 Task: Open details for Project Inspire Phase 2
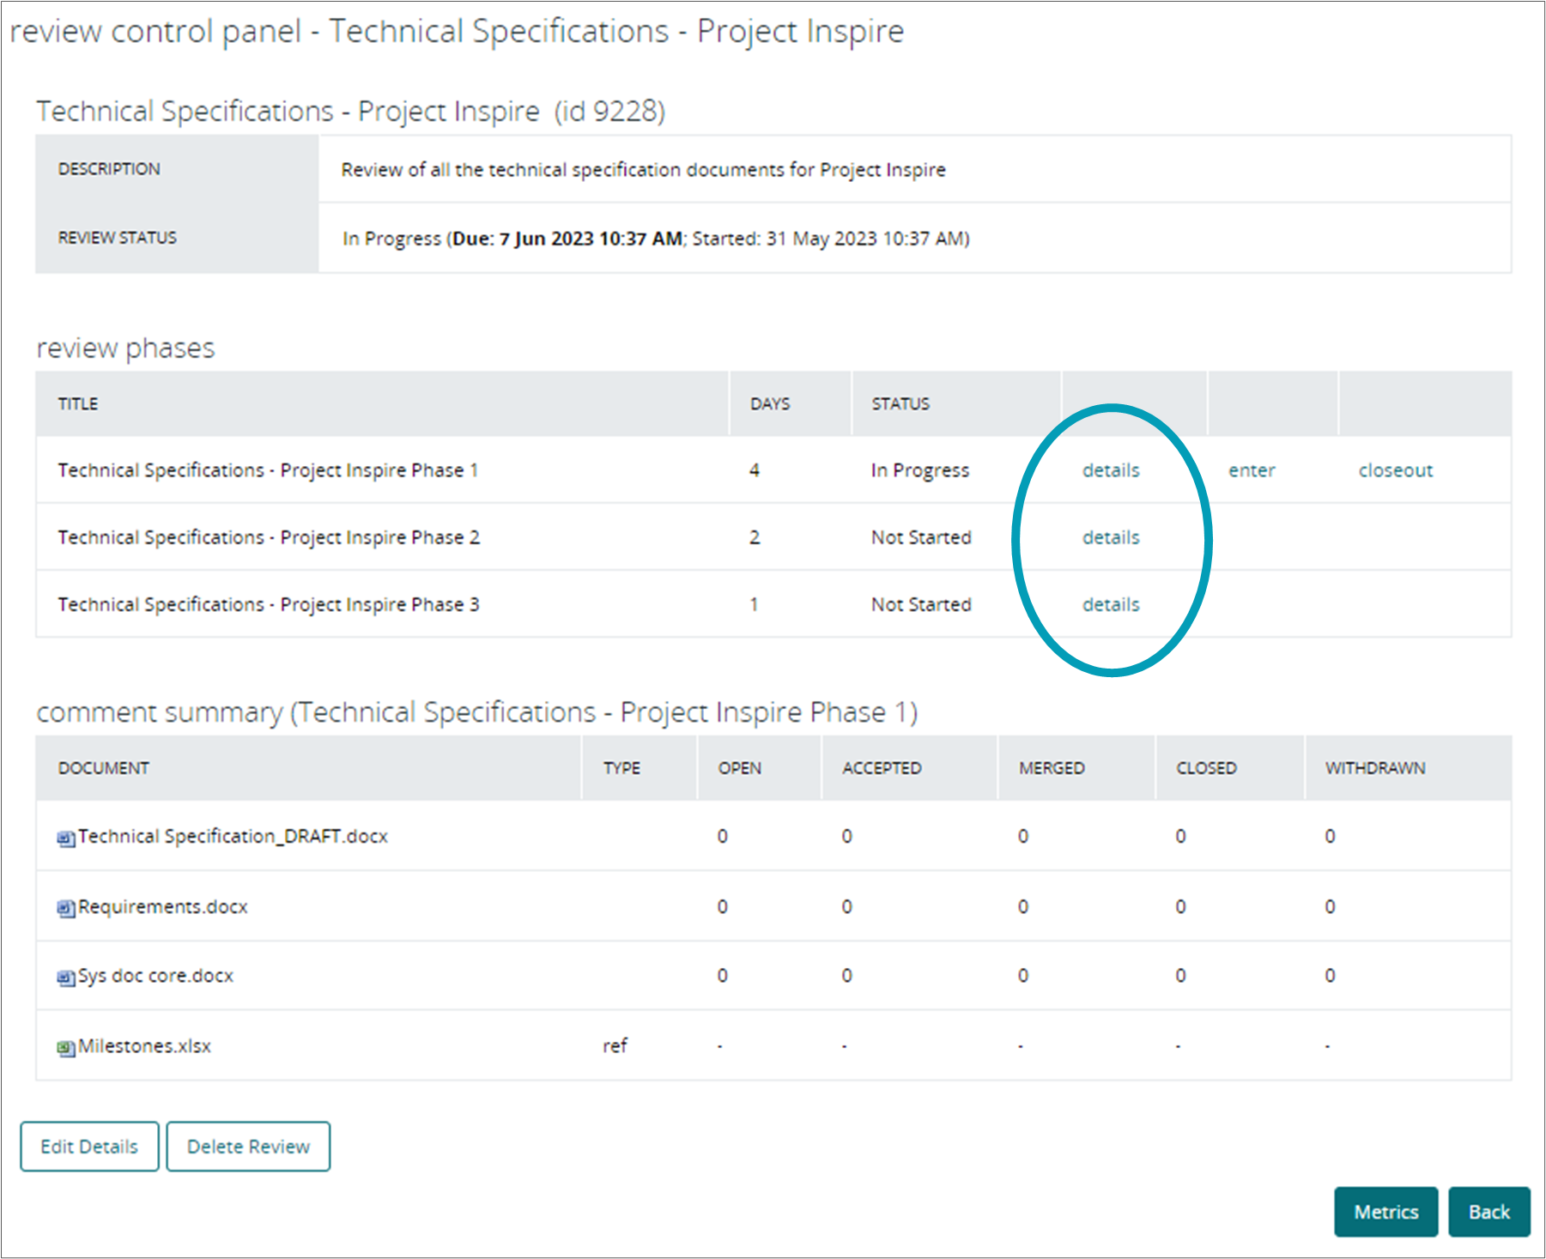1111,537
